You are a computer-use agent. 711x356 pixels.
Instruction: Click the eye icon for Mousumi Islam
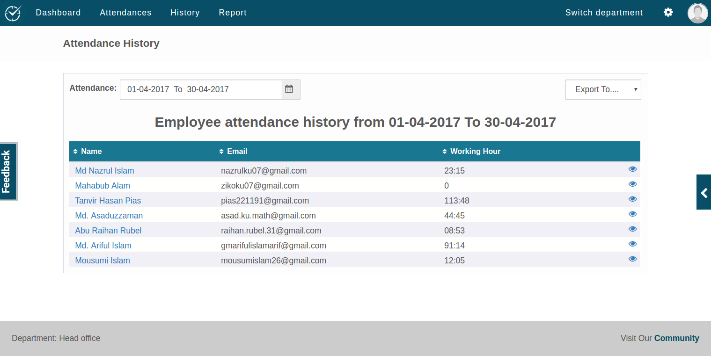click(632, 259)
